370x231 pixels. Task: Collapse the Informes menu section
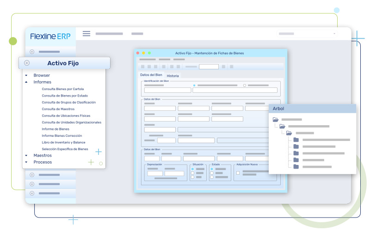coord(26,82)
